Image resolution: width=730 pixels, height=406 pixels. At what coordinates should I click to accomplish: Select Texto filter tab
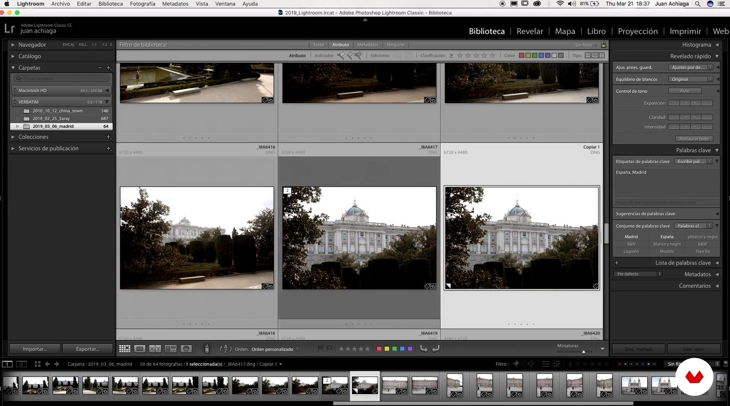coord(318,45)
